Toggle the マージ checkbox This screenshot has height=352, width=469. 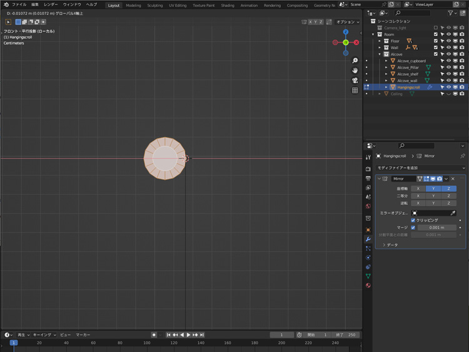[413, 227]
